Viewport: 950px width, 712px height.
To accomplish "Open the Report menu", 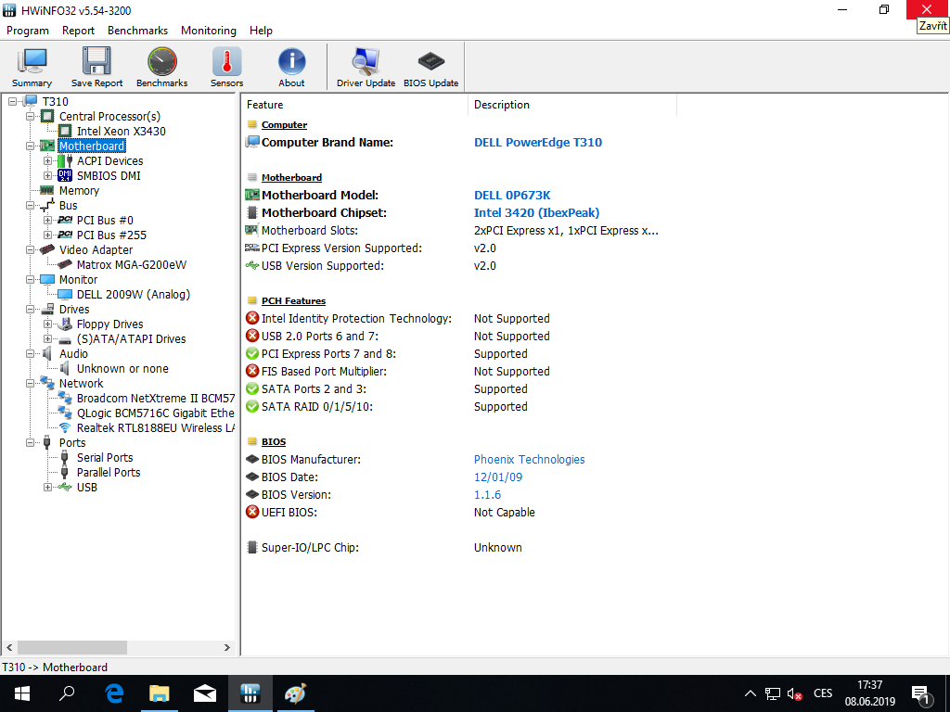I will click(x=78, y=31).
